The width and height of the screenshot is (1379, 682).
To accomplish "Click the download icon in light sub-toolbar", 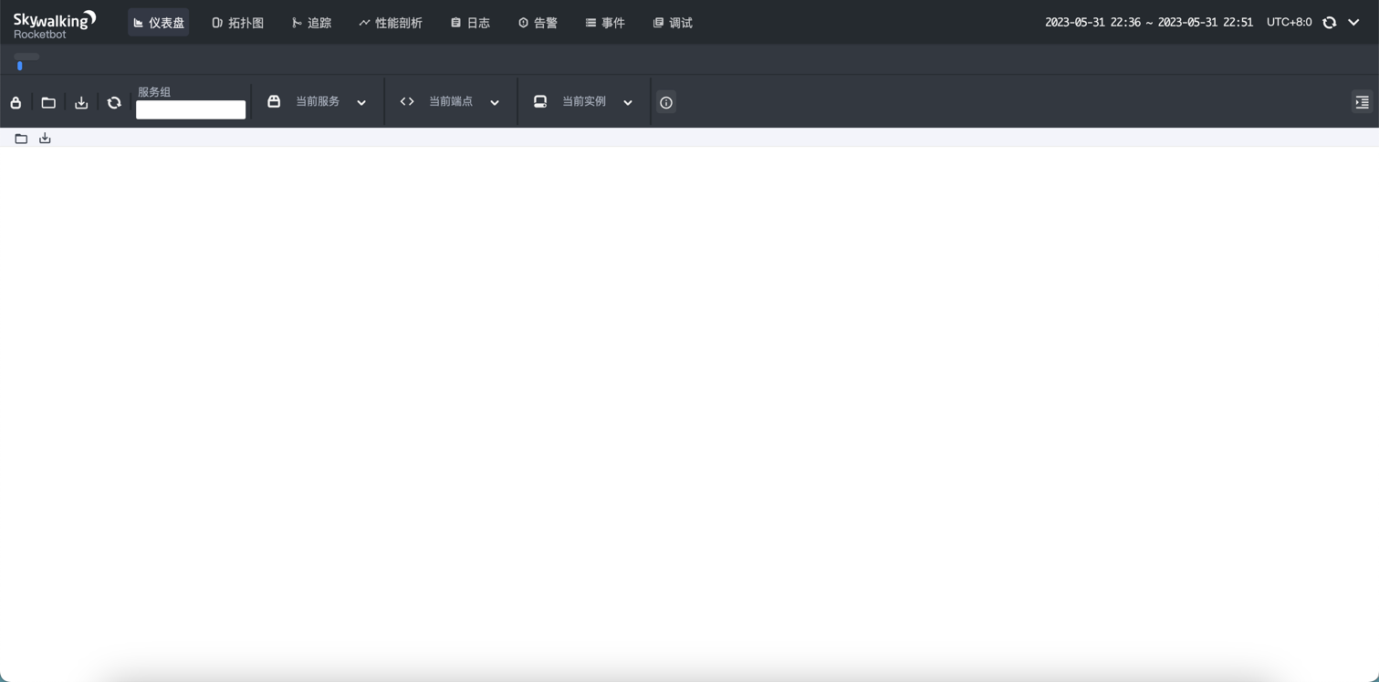I will click(x=45, y=139).
